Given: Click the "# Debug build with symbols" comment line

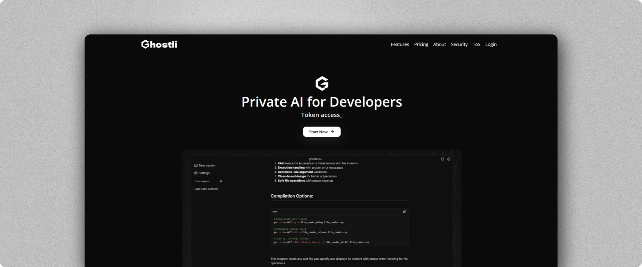Looking at the screenshot, I should (290, 219).
